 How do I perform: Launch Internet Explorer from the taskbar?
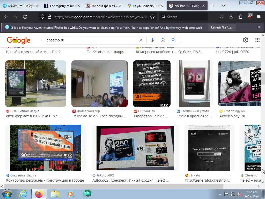pos(23,194)
